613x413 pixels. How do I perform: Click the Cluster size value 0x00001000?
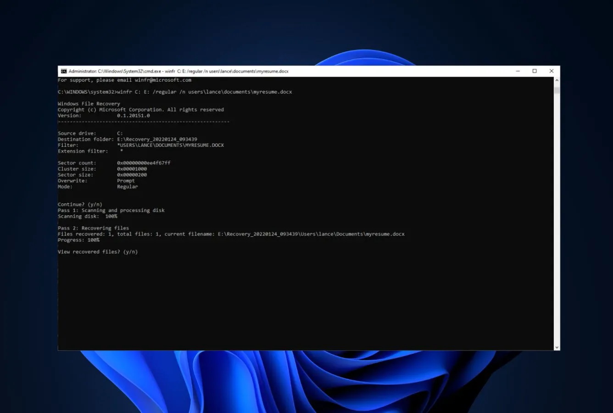point(132,169)
